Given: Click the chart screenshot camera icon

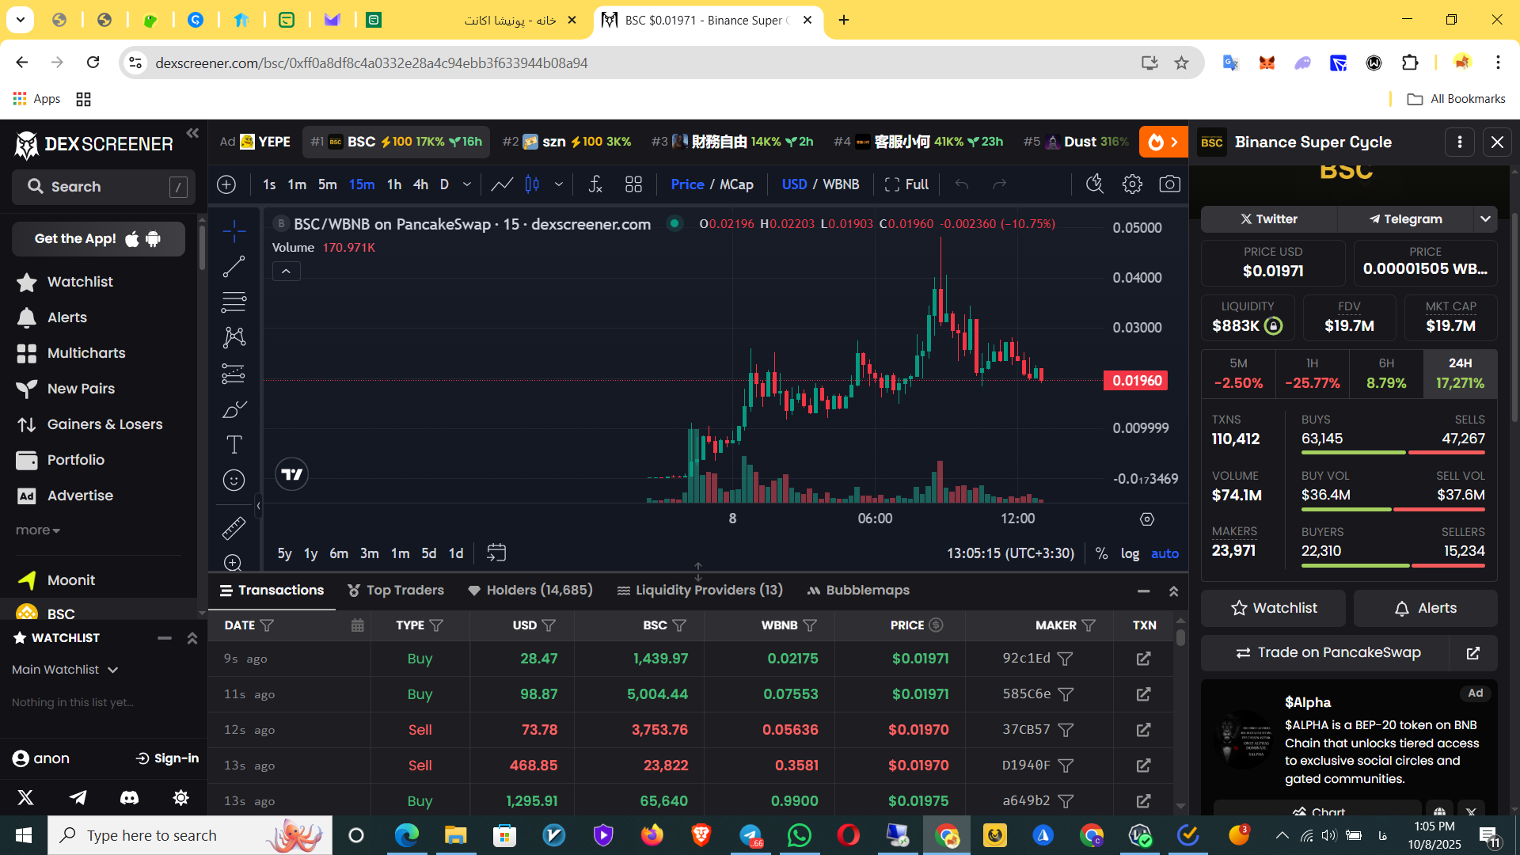Looking at the screenshot, I should (1169, 184).
